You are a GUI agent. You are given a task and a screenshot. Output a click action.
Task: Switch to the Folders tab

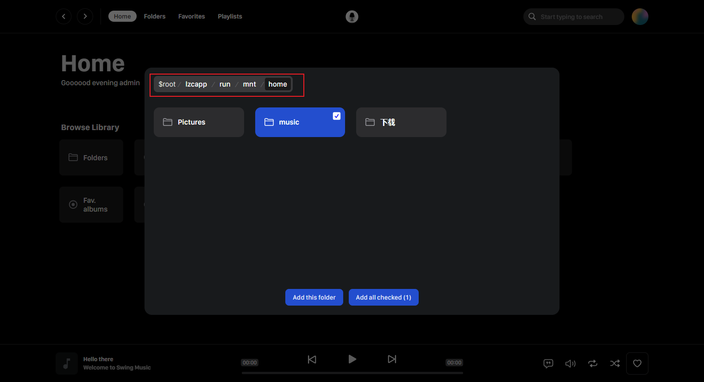point(155,16)
